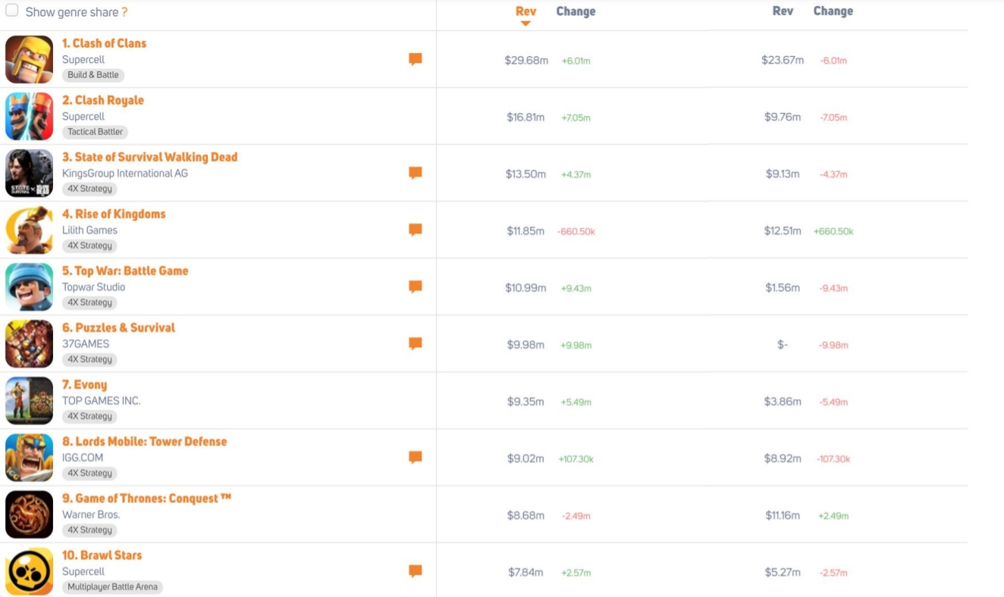Enable the Show genre share checkbox
The width and height of the screenshot is (1004, 597).
11,11
